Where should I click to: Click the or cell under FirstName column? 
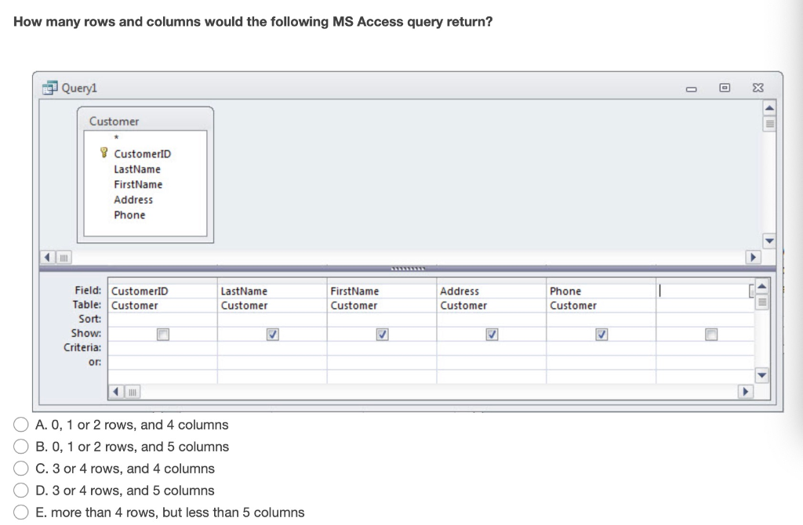[382, 363]
